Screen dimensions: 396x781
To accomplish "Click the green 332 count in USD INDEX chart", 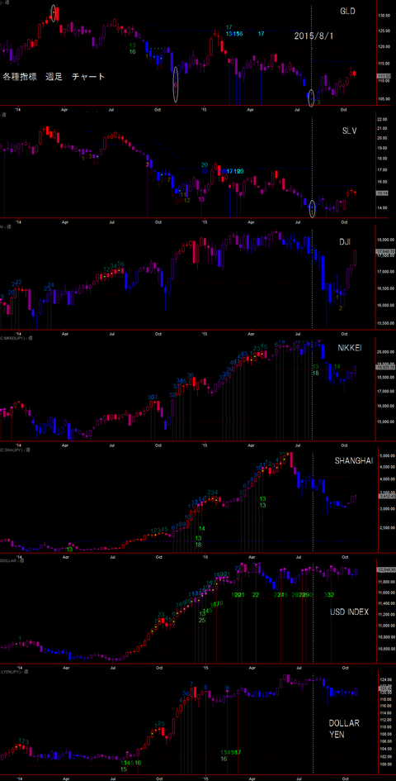I will coord(329,595).
